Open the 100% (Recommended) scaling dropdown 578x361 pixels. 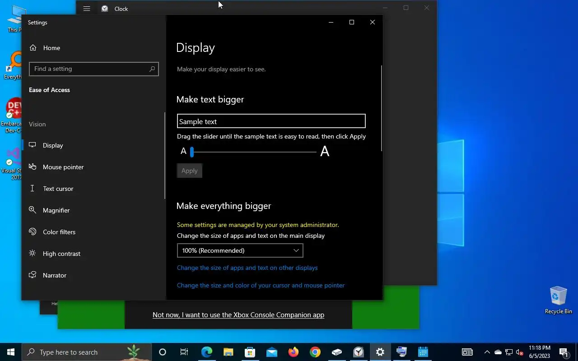(x=240, y=250)
